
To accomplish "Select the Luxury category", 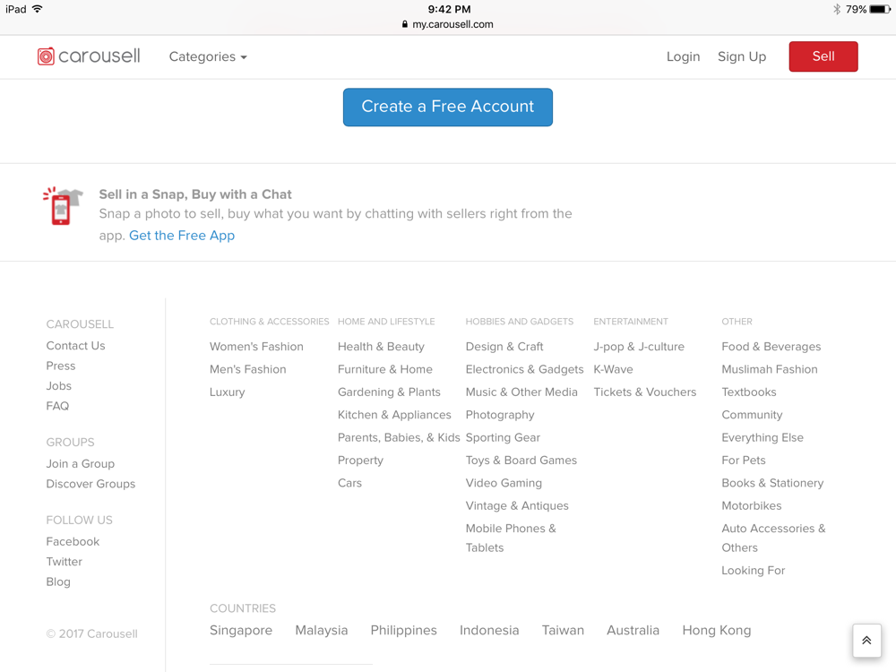I will pyautogui.click(x=228, y=392).
